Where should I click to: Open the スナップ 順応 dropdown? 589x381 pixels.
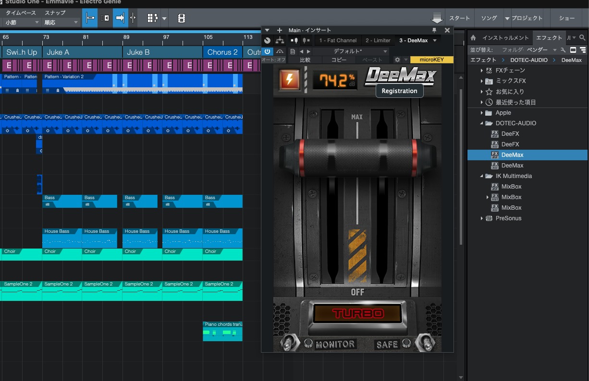(61, 23)
